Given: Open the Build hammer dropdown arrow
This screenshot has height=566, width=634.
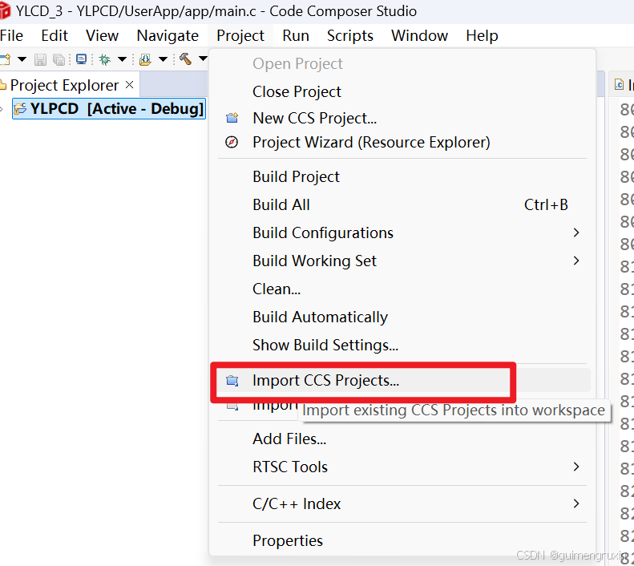Looking at the screenshot, I should 203,59.
